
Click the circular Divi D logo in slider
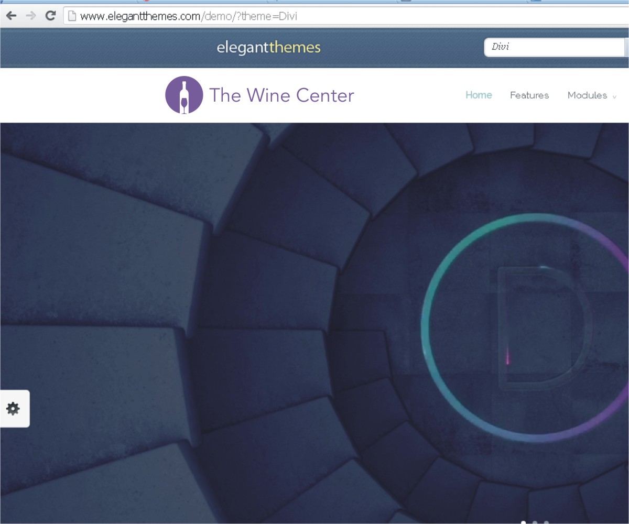tap(524, 327)
